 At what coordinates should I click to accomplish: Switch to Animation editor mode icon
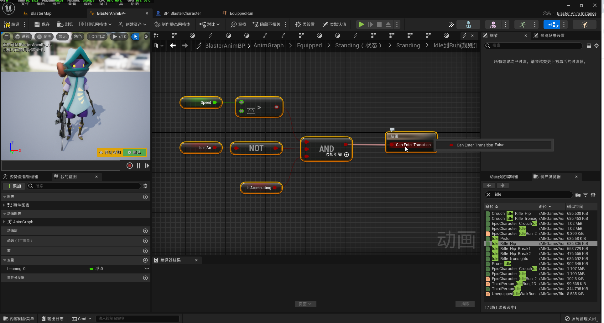point(523,24)
